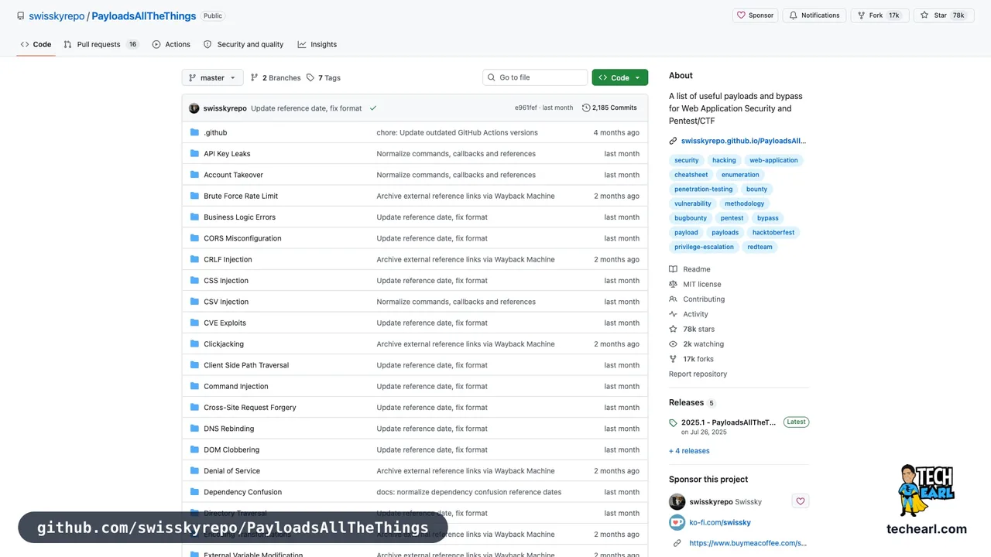Open the master branch dropdown
This screenshot has height=557, width=991.
click(x=212, y=78)
